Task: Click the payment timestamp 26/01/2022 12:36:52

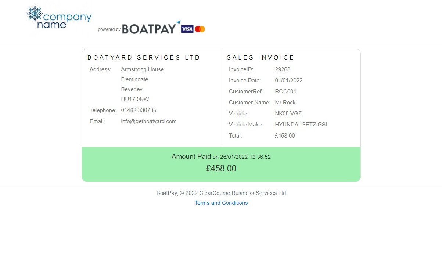Action: point(245,157)
